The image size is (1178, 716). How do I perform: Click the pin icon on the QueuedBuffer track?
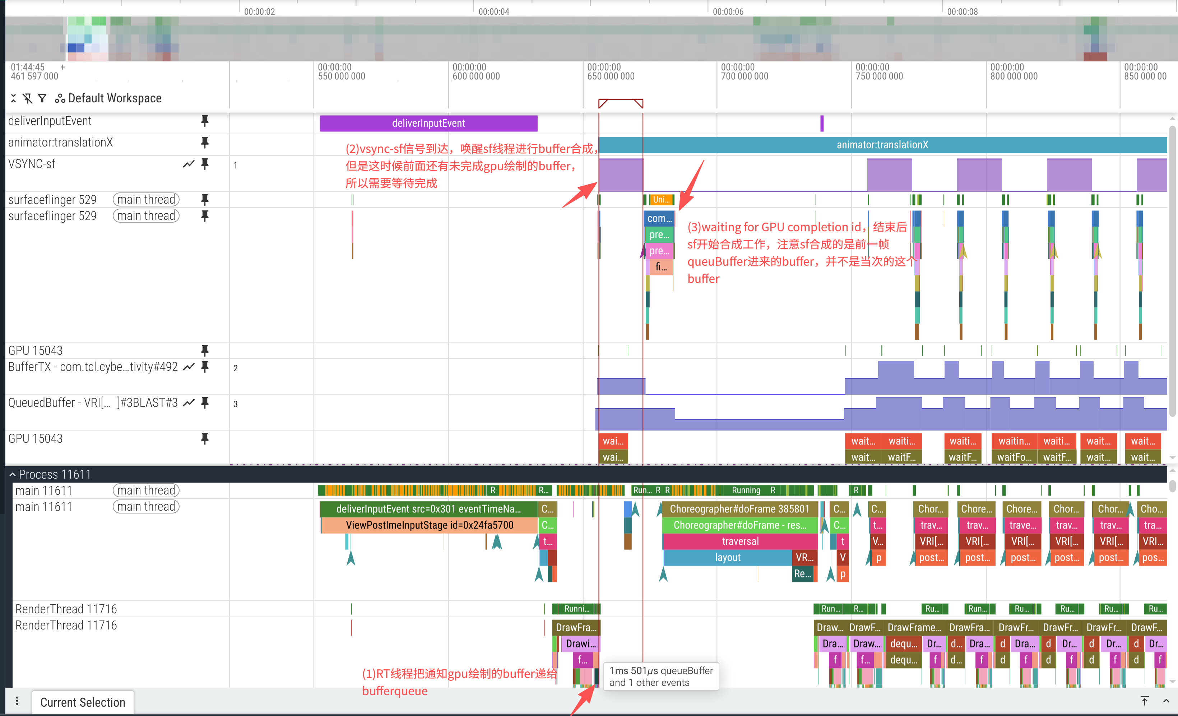[x=205, y=403]
